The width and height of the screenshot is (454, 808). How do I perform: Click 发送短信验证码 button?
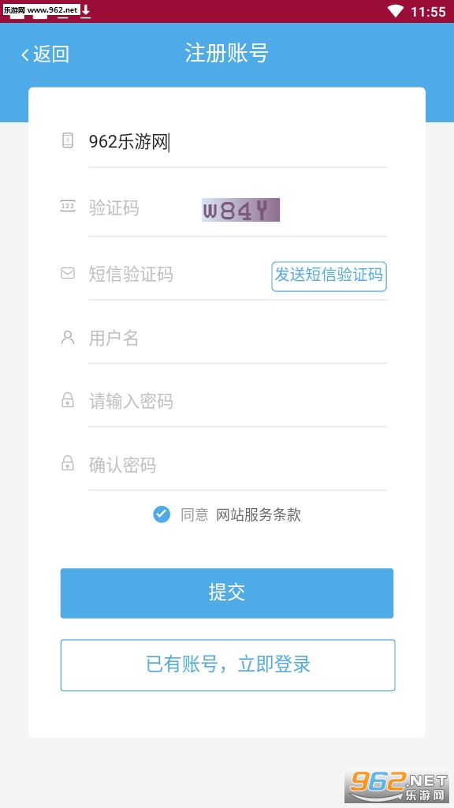click(x=329, y=276)
